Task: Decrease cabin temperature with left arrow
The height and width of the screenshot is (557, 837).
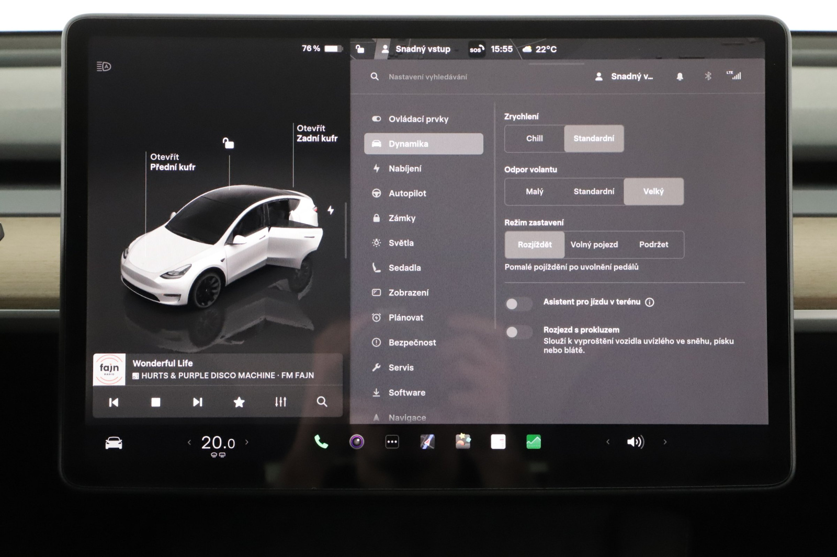Action: point(189,442)
